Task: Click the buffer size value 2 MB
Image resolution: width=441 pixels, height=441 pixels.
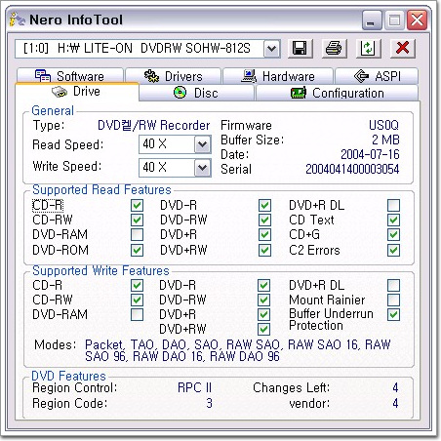Action: [x=385, y=140]
